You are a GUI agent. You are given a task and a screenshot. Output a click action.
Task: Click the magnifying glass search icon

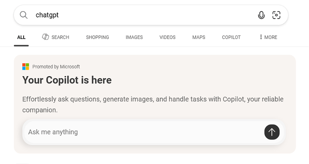tap(24, 15)
